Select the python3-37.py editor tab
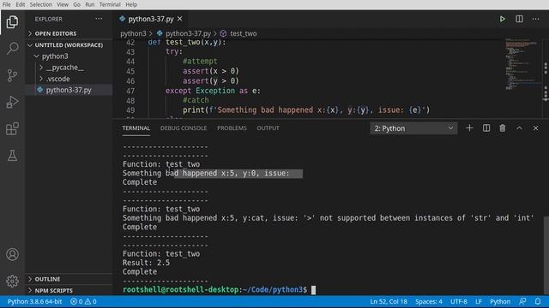Viewport: 549px width, 308px height. pyautogui.click(x=151, y=19)
